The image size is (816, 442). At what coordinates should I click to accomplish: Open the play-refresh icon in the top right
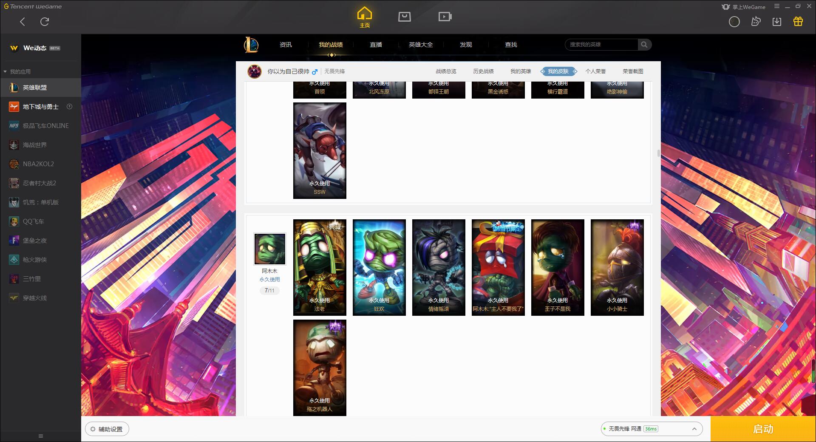pos(756,22)
